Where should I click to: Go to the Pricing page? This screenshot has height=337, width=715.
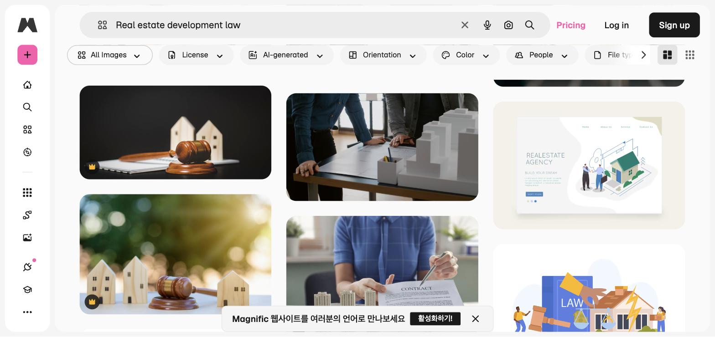point(571,25)
